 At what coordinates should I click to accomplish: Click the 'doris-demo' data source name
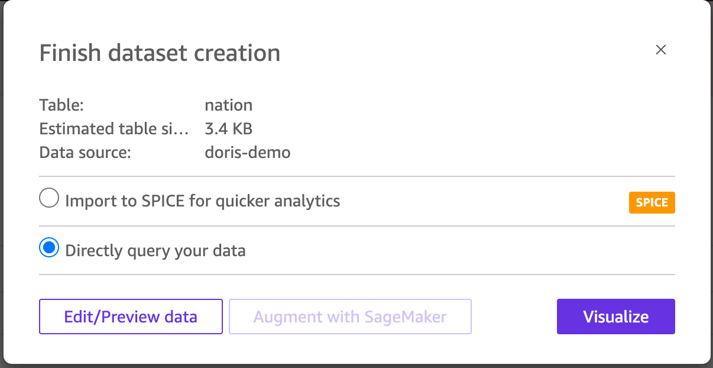point(247,152)
